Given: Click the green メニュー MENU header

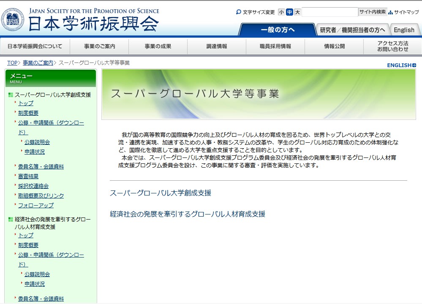Looking at the screenshot, I should pos(51,78).
